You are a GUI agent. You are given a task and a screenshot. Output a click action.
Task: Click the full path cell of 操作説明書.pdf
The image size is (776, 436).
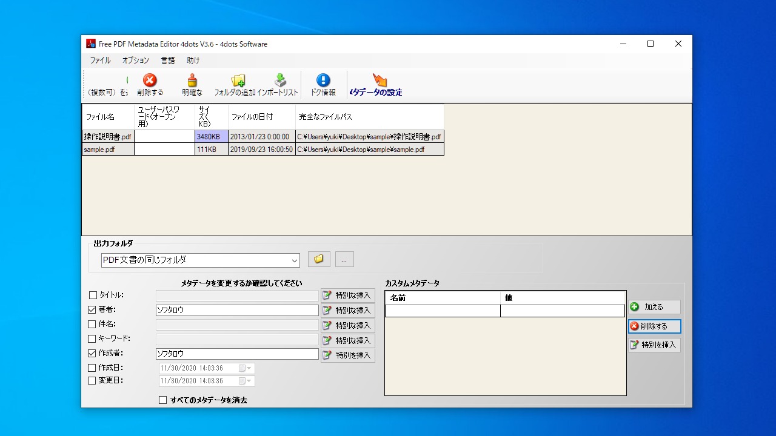click(370, 137)
